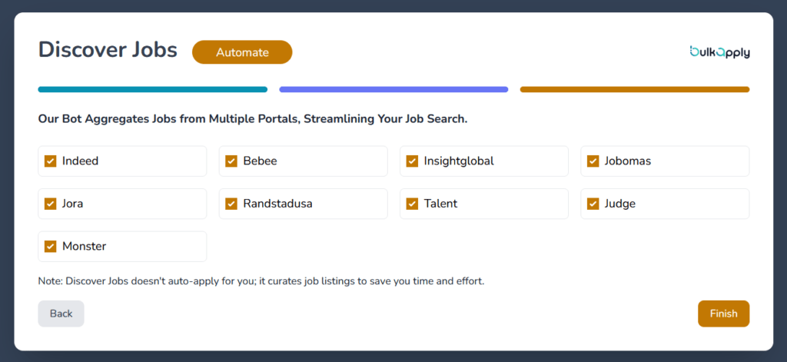
Task: Click the Judge portal label text
Action: coord(620,204)
